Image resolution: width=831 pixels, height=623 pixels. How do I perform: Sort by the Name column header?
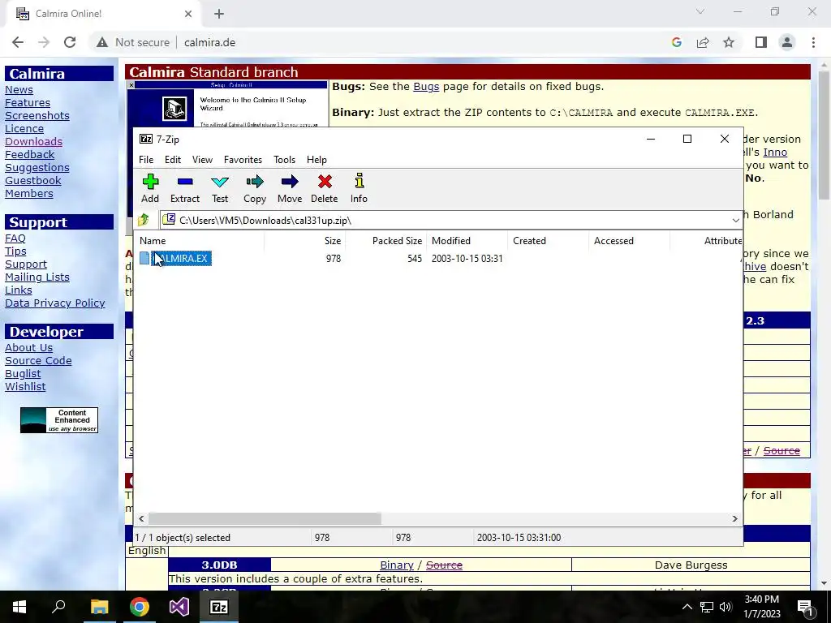[200, 240]
